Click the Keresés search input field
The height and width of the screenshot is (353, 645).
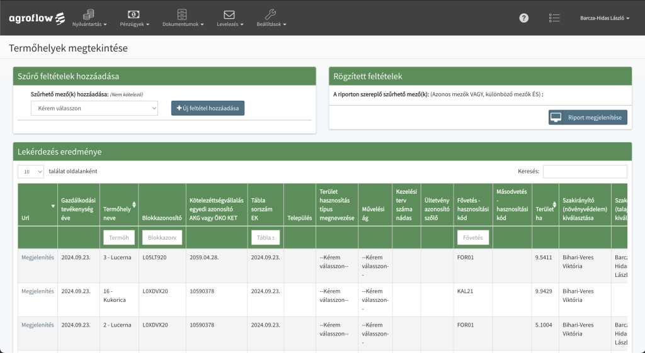585,171
